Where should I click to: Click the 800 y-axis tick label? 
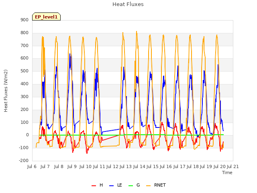24,33
